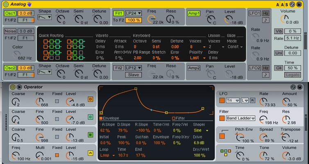Select LFO2 section header
The image size is (309, 164).
pos(254,68)
